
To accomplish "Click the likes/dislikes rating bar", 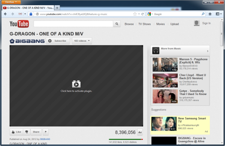I will coord(126,139).
